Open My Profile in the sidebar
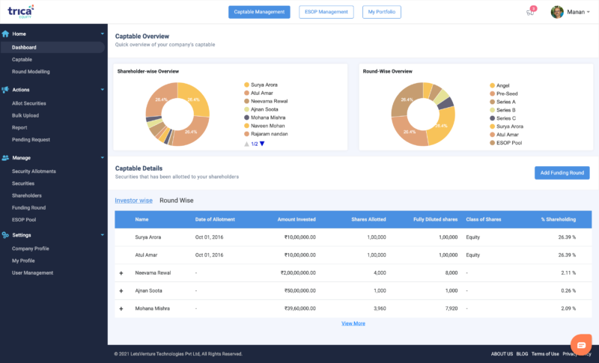This screenshot has height=363, width=599. (23, 260)
